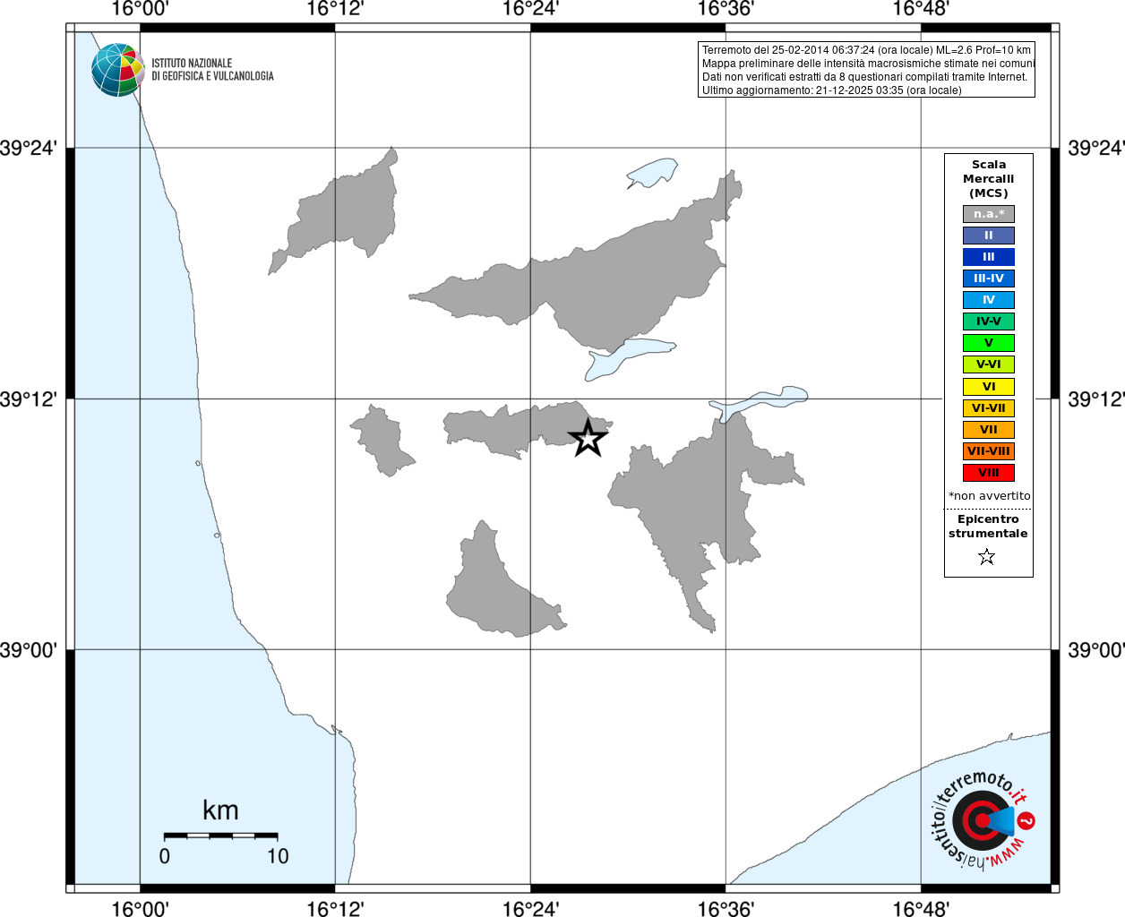
Task: Select the III-IV blue legend swatch
Action: tap(989, 279)
